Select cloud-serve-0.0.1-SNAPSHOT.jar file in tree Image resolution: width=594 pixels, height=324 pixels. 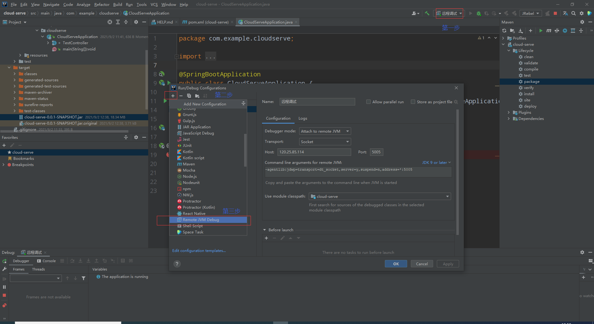point(74,117)
